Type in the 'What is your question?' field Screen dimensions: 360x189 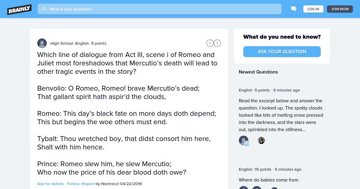[x=162, y=9]
